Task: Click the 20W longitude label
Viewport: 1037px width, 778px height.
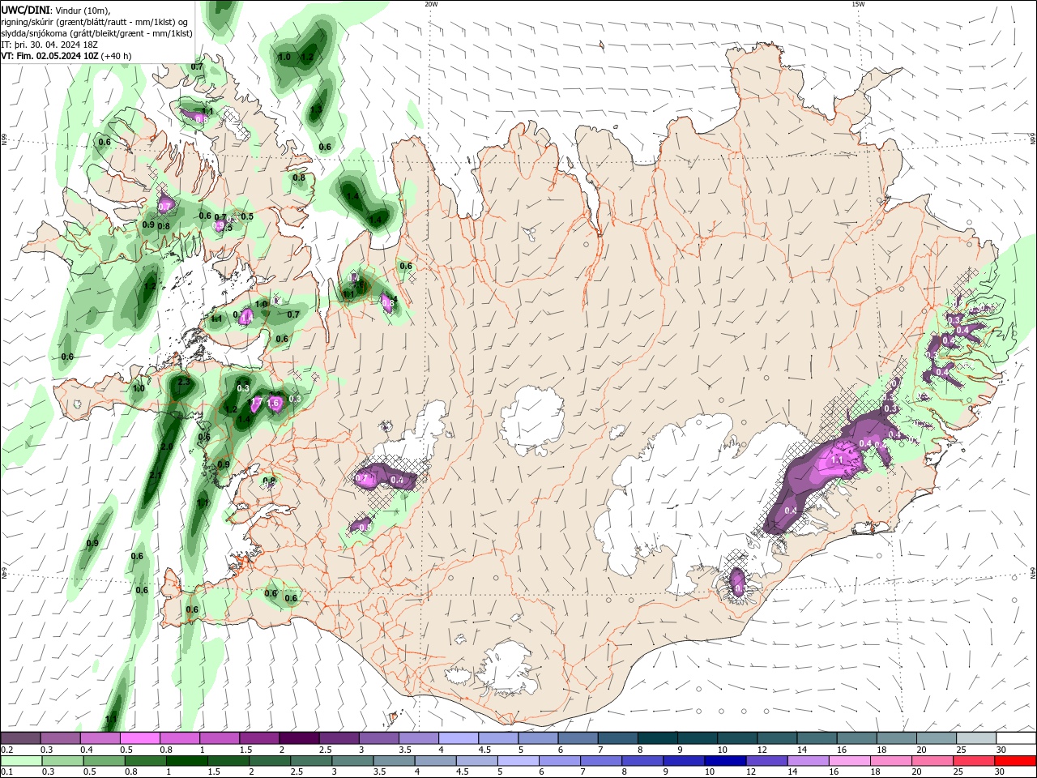Action: tap(431, 4)
